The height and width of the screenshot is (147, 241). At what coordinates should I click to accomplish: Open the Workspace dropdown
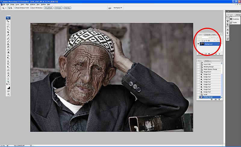point(117,8)
